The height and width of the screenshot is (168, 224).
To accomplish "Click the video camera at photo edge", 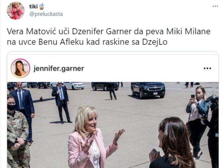I will [213, 103].
